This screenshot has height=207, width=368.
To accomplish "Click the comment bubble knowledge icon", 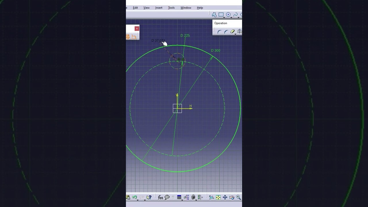I will (167, 197).
